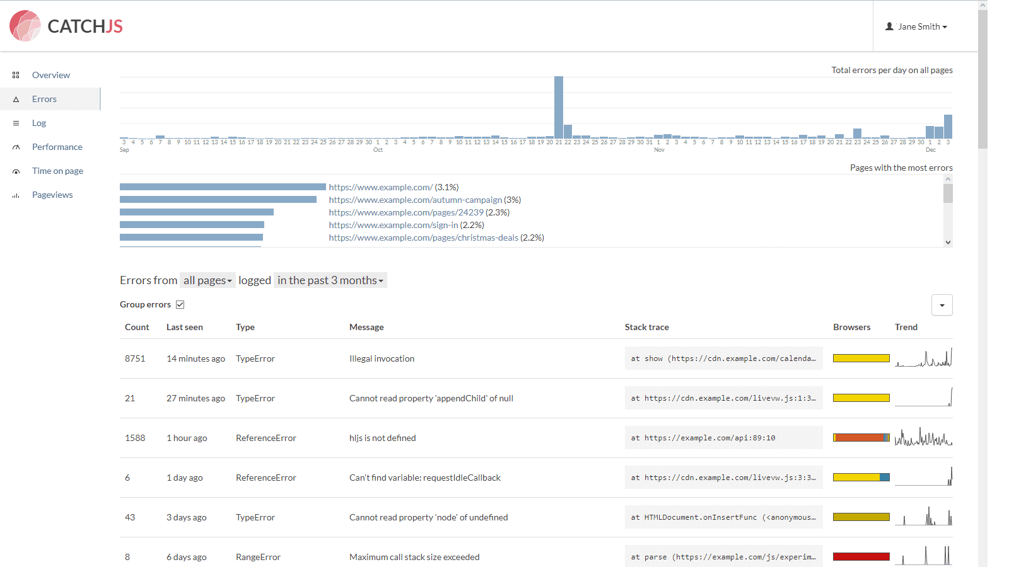This screenshot has height=567, width=1009.
Task: Select the Overview grid icon in sidebar
Action: [16, 75]
